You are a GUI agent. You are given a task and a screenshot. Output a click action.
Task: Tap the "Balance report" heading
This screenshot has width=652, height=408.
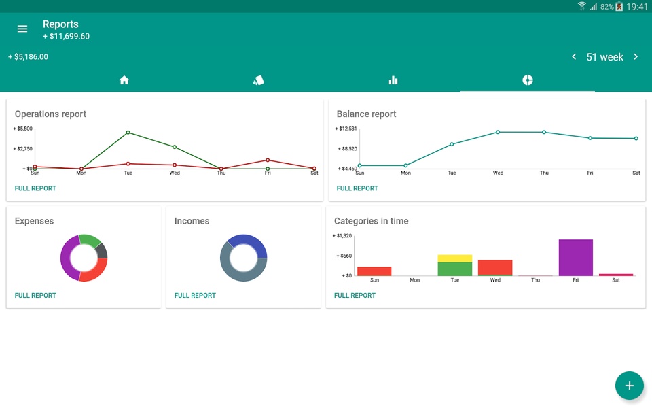point(366,114)
